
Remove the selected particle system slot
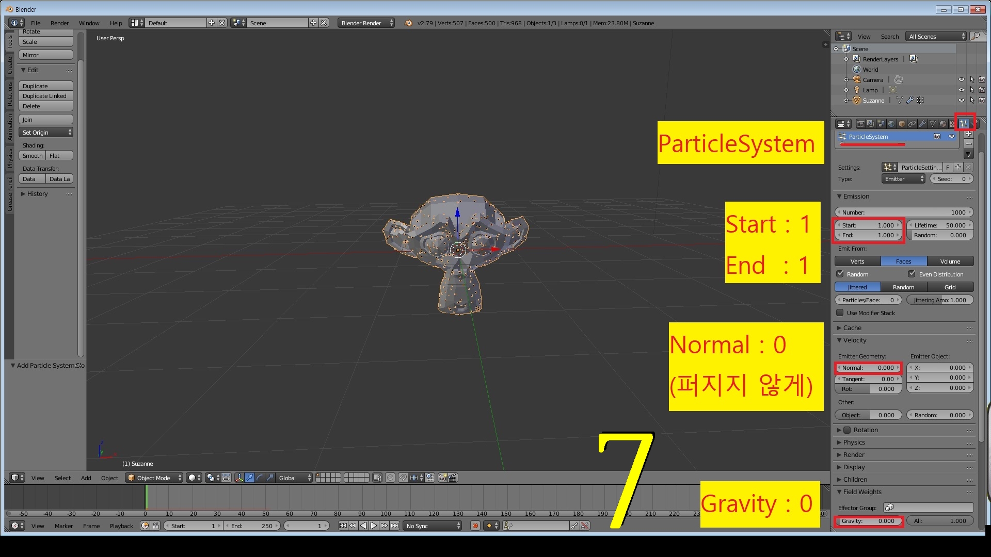point(969,144)
